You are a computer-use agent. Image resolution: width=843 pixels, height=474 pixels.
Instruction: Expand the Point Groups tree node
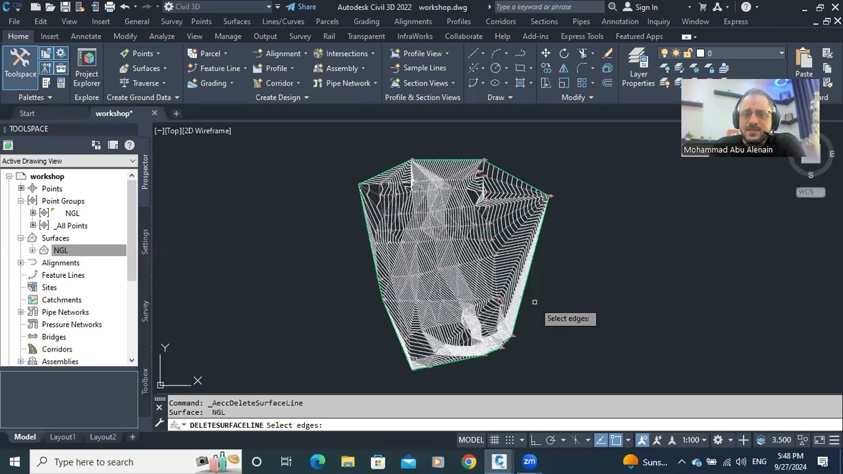(21, 201)
